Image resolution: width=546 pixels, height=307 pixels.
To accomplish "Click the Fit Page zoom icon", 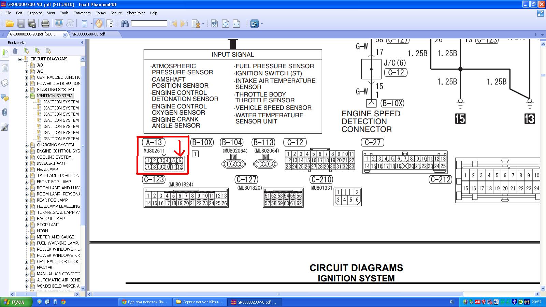I will tap(226, 24).
